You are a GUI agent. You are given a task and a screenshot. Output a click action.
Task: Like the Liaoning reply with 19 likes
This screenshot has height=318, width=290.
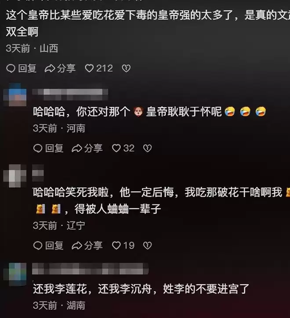123,245
